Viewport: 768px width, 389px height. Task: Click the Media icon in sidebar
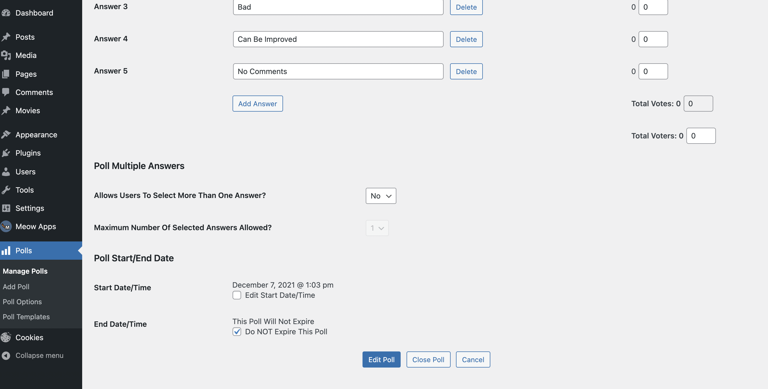tap(6, 56)
